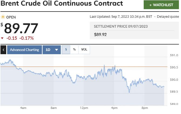Toggle the VOL volume display

point(84,50)
